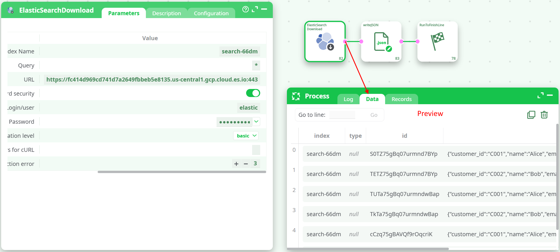Open the Data tab in Process panel
Screen dimensions: 560x252
click(372, 99)
